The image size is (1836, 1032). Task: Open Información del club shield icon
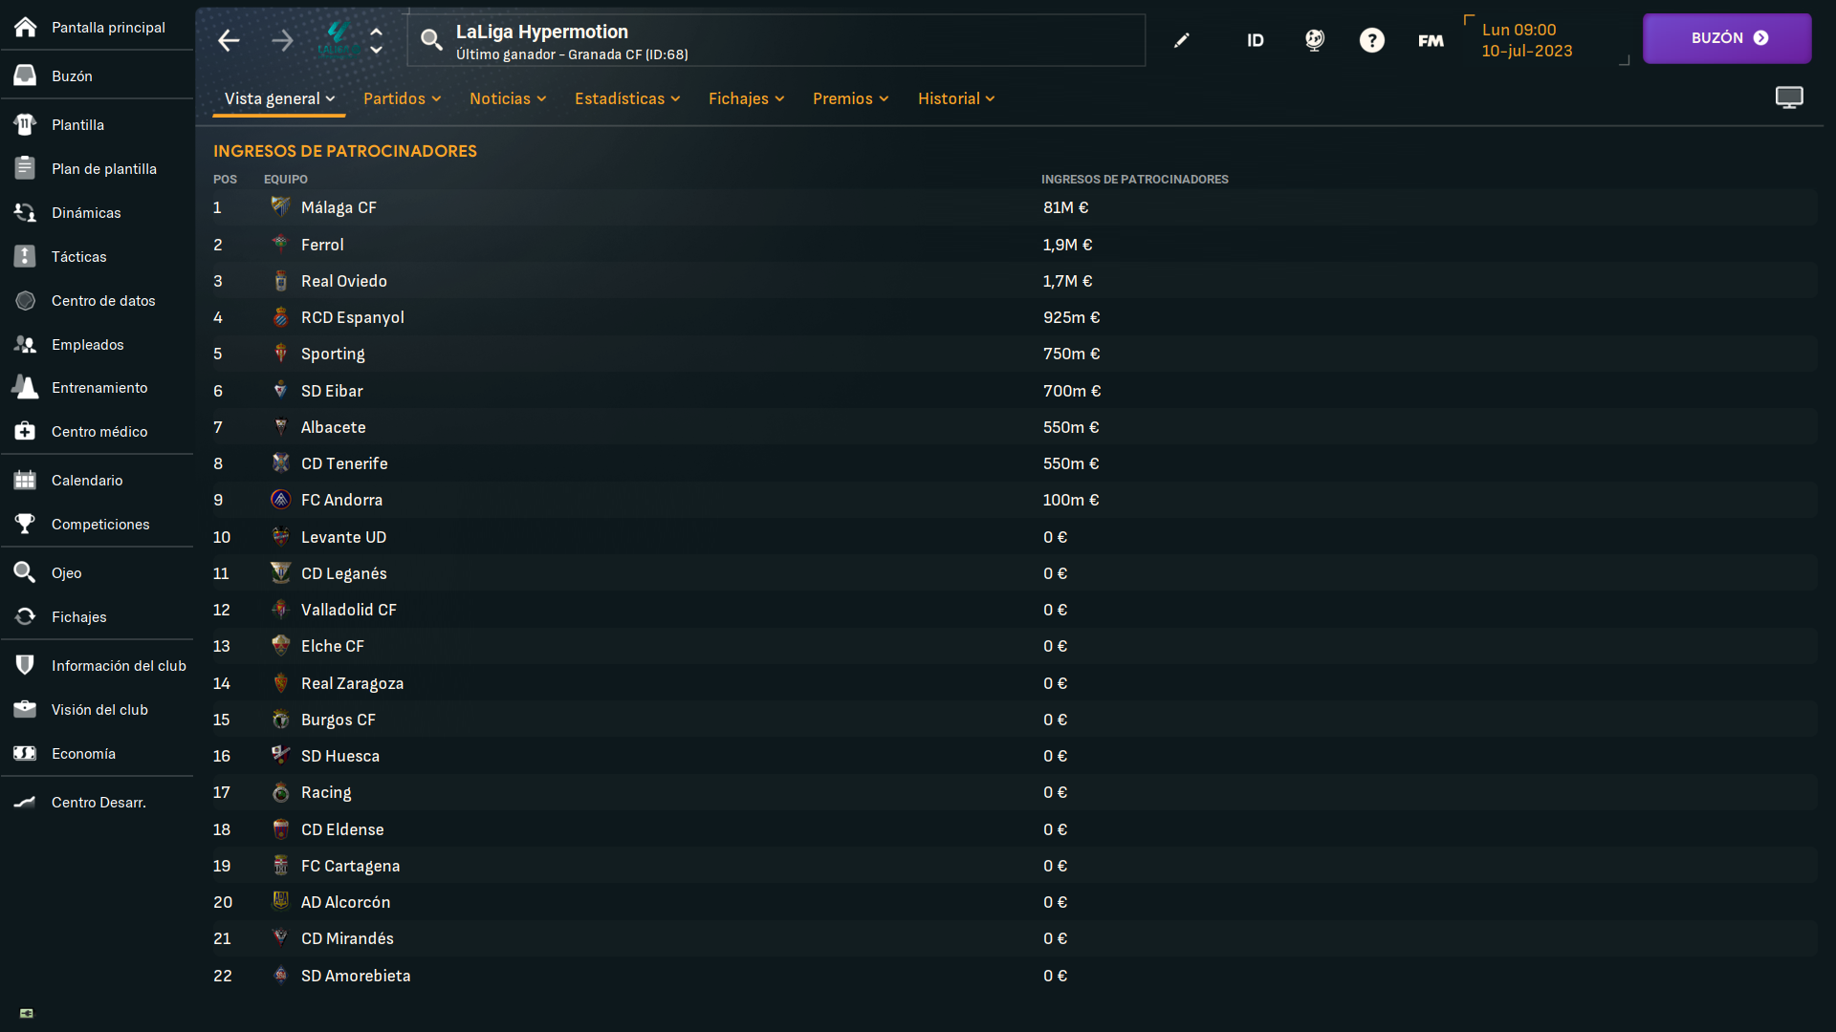[26, 665]
